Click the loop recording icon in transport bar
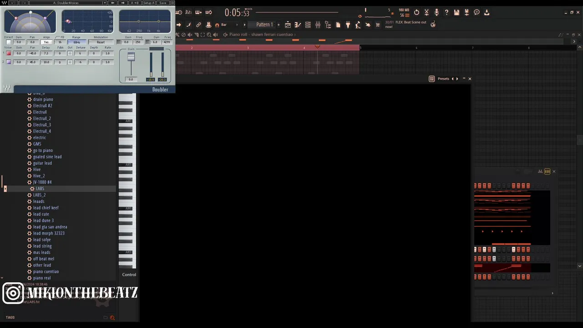This screenshot has width=583, height=328. tap(209, 12)
